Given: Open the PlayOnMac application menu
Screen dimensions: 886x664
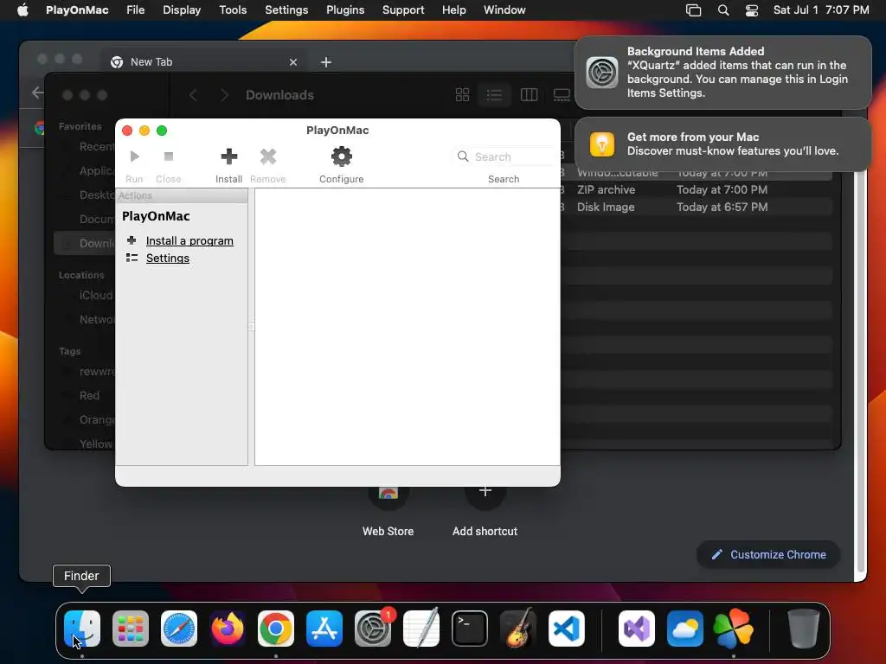Looking at the screenshot, I should coord(77,10).
